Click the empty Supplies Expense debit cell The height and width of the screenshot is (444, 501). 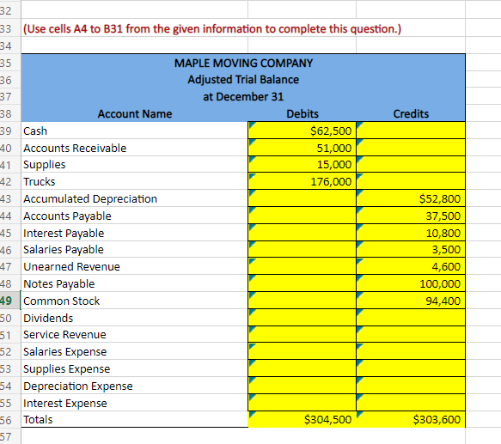[x=302, y=368]
